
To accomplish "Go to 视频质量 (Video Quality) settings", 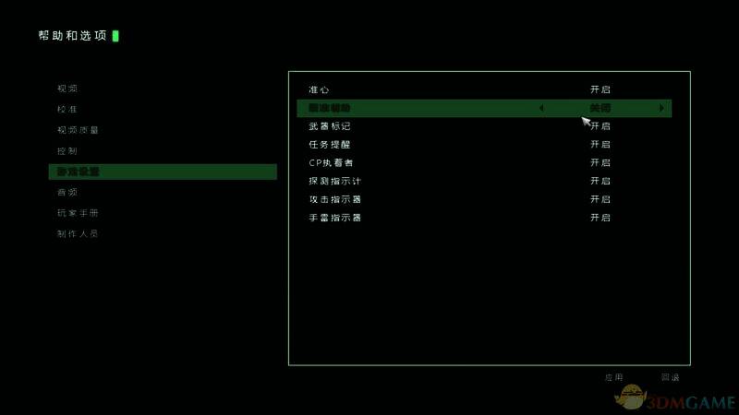I will [x=78, y=130].
